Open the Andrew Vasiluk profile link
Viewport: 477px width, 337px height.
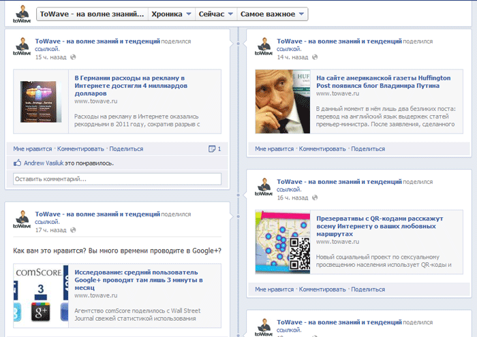[x=44, y=163]
